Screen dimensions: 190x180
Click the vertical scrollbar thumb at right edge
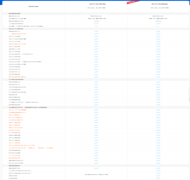point(189,94)
